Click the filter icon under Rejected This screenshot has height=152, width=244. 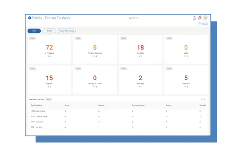(185, 87)
